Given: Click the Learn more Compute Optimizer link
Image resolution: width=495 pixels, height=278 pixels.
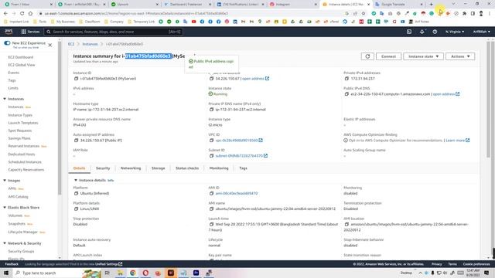Looking at the screenshot, I should (457, 141).
